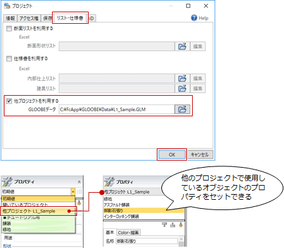Switch to アクセス権 tab

tap(29, 19)
